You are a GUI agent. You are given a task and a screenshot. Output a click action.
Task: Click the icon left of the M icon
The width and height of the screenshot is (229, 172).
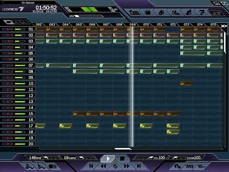tap(177, 167)
